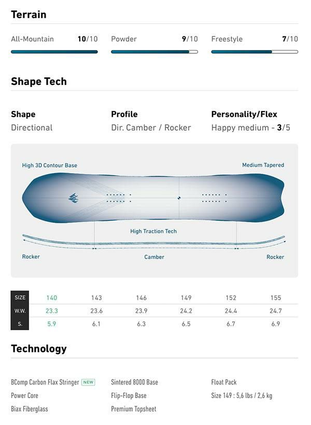The width and height of the screenshot is (311, 425).
Task: Choose board size 149
Action: [x=186, y=297]
